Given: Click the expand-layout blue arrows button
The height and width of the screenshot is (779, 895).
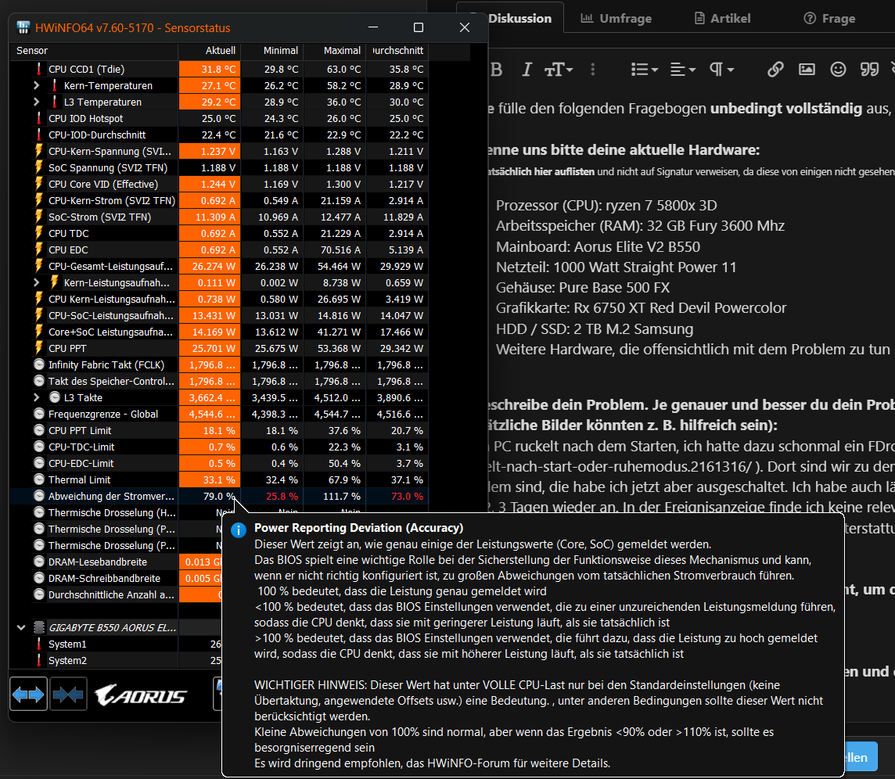Looking at the screenshot, I should click(28, 695).
